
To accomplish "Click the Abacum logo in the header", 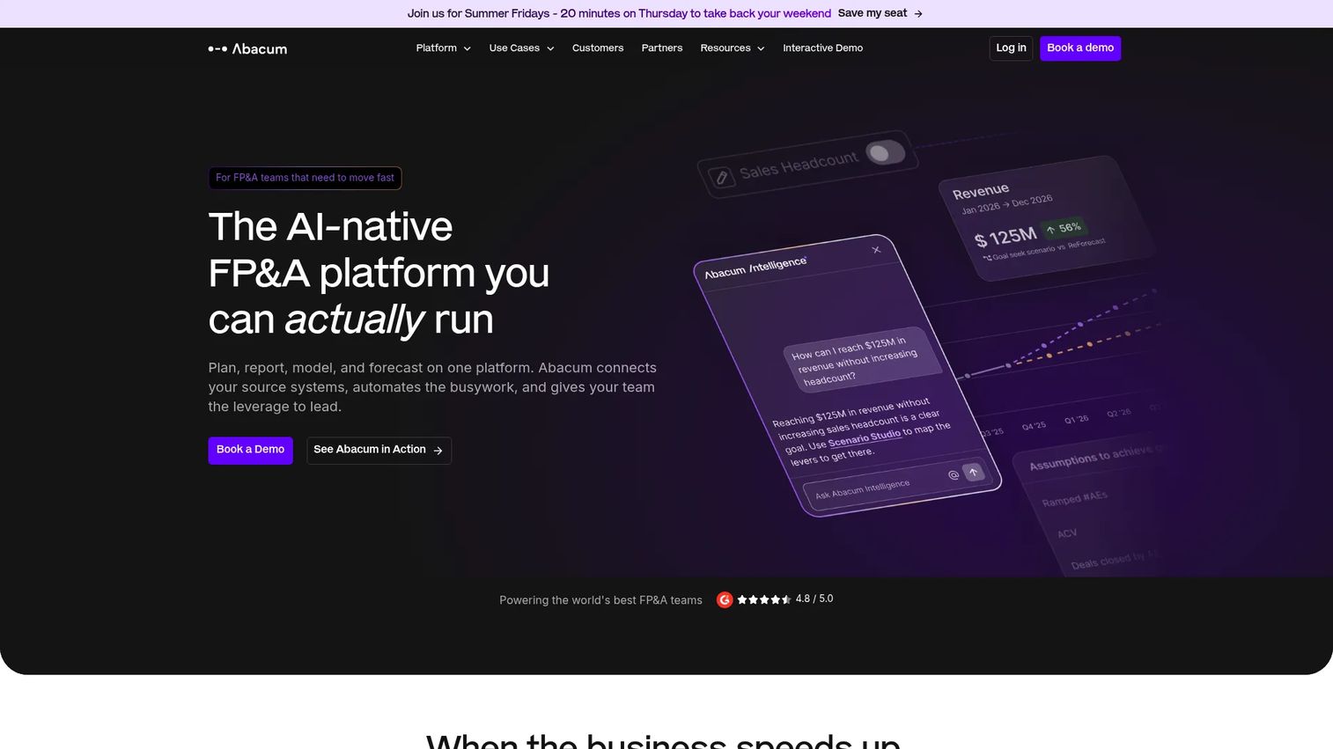I will coord(247,48).
